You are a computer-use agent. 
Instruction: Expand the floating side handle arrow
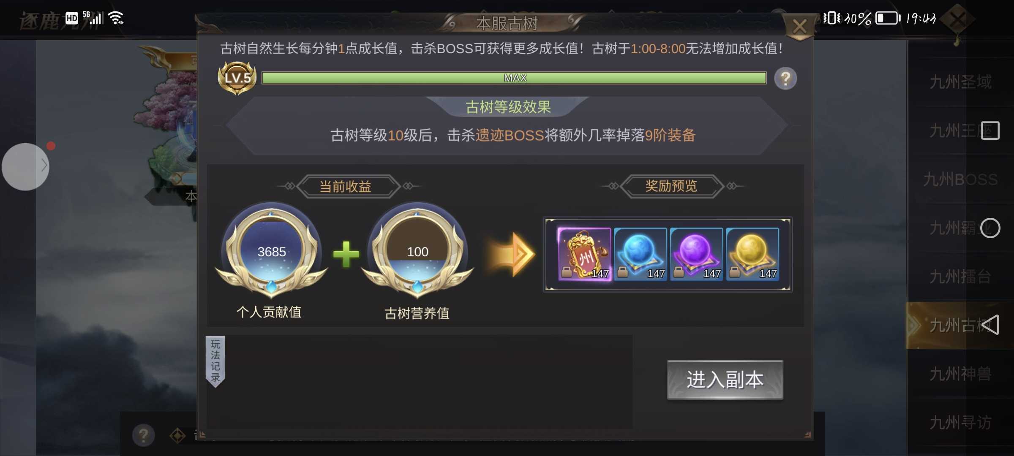[25, 167]
